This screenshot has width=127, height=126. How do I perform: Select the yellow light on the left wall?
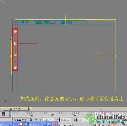click(x=11, y=56)
